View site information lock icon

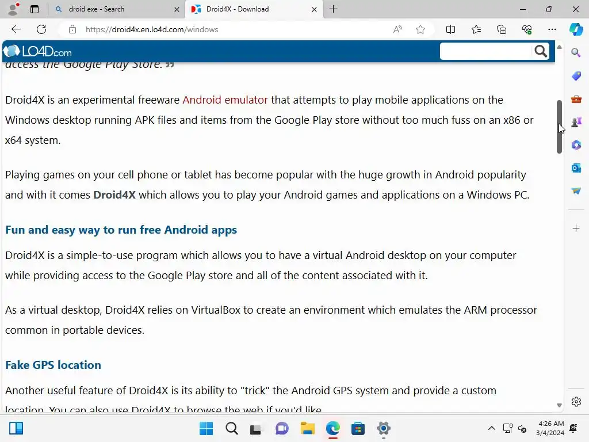[x=72, y=29]
